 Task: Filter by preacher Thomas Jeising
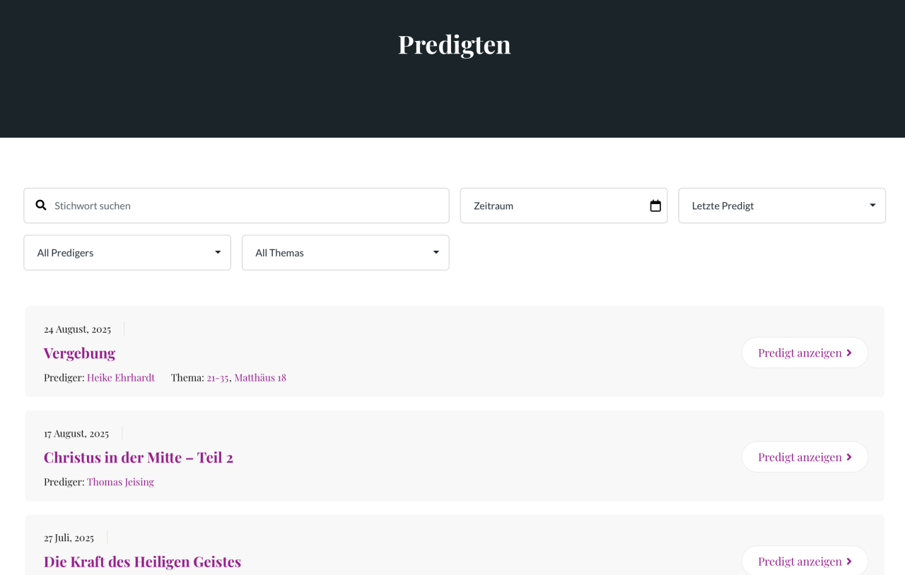(x=120, y=482)
